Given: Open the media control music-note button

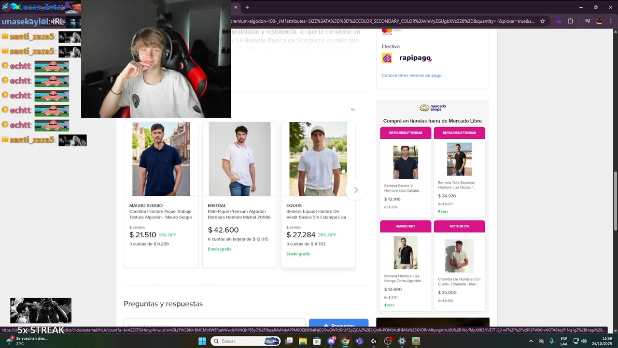Looking at the screenshot, I should coord(588,21).
